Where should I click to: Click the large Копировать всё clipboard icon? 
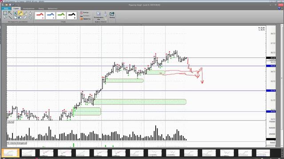click(x=99, y=15)
